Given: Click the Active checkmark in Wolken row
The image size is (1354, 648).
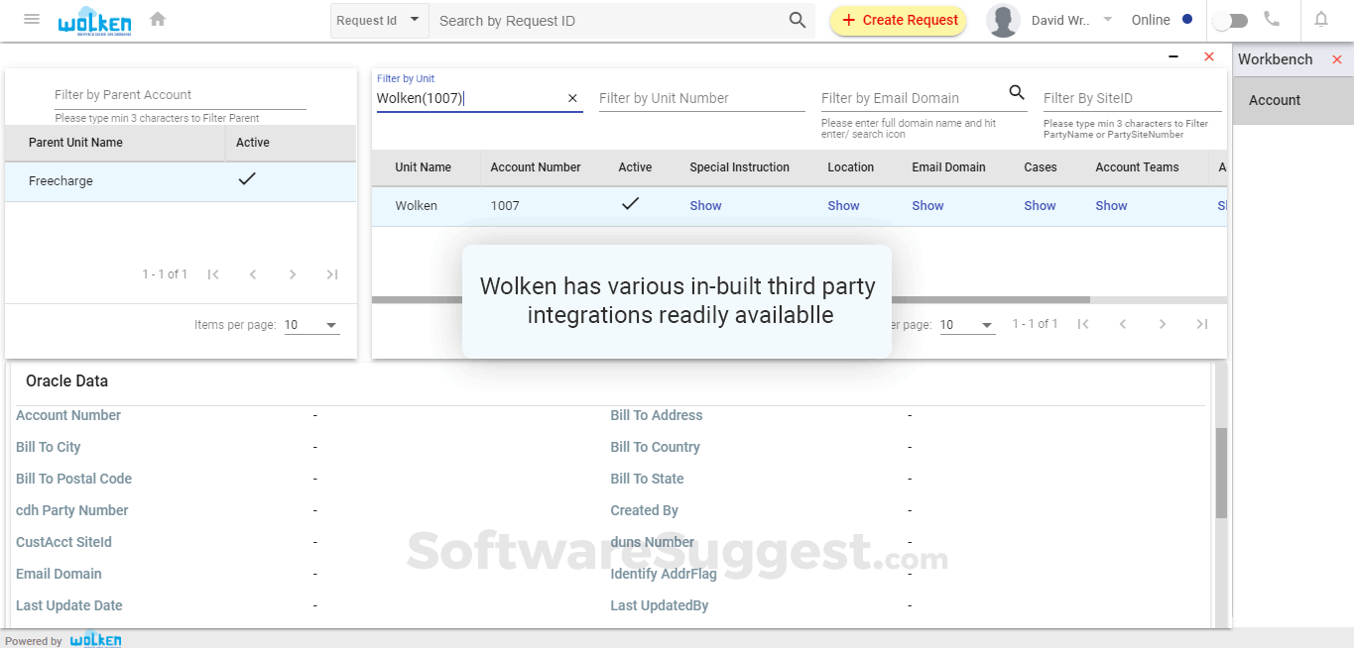Looking at the screenshot, I should (x=630, y=204).
